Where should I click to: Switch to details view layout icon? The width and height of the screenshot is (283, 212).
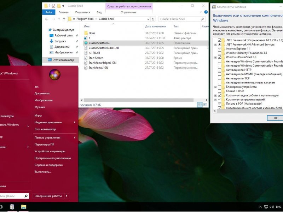coord(200,105)
